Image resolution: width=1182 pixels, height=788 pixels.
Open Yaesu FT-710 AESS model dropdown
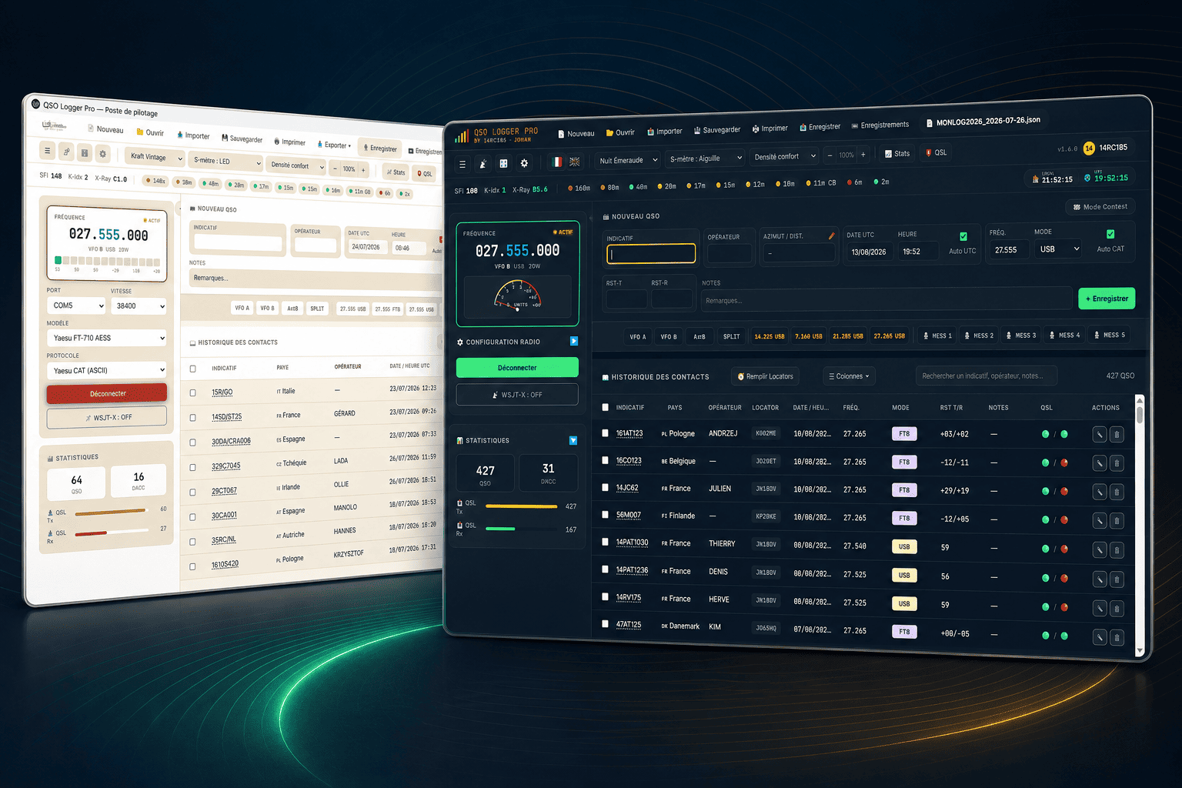(x=106, y=338)
